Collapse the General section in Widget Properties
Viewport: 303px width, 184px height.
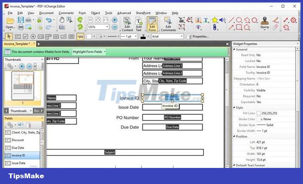click(234, 49)
